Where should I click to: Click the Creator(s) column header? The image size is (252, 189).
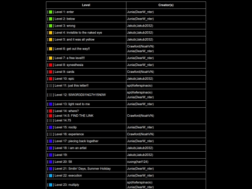[166, 5]
